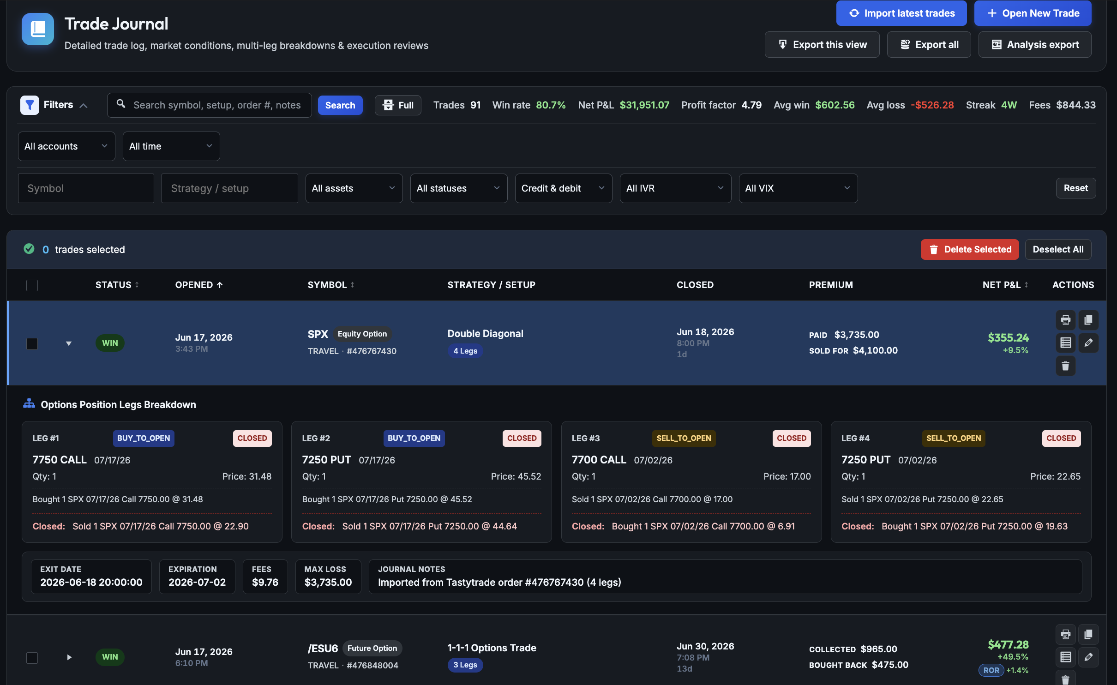Check the /ESU6 trade row checkbox
The height and width of the screenshot is (685, 1117).
click(32, 657)
